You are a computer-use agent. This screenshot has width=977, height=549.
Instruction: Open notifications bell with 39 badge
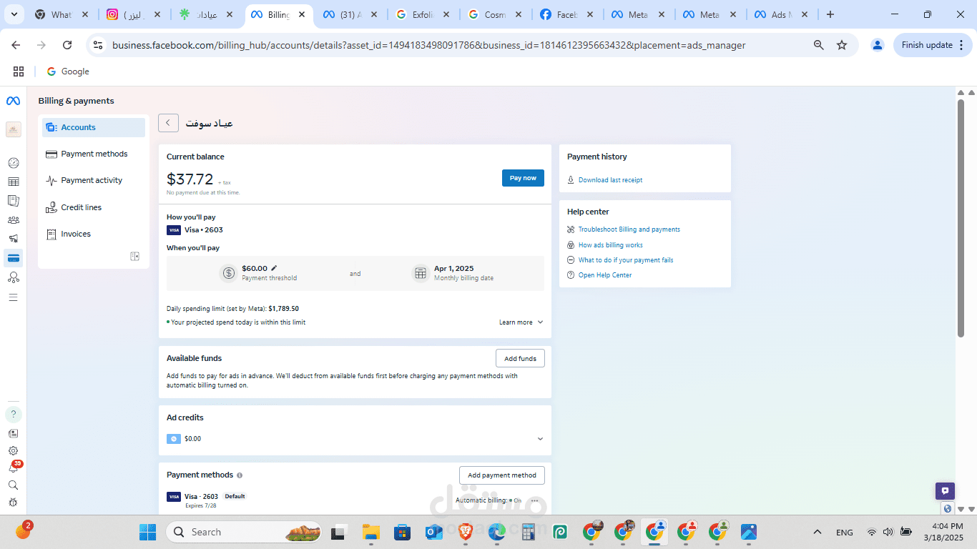[14, 468]
